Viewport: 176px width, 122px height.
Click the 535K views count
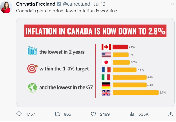144,114
